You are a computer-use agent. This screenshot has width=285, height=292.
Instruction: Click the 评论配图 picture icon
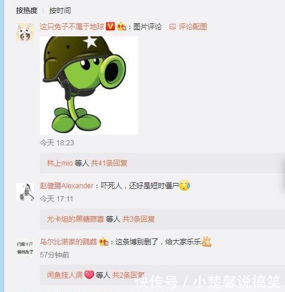click(173, 27)
